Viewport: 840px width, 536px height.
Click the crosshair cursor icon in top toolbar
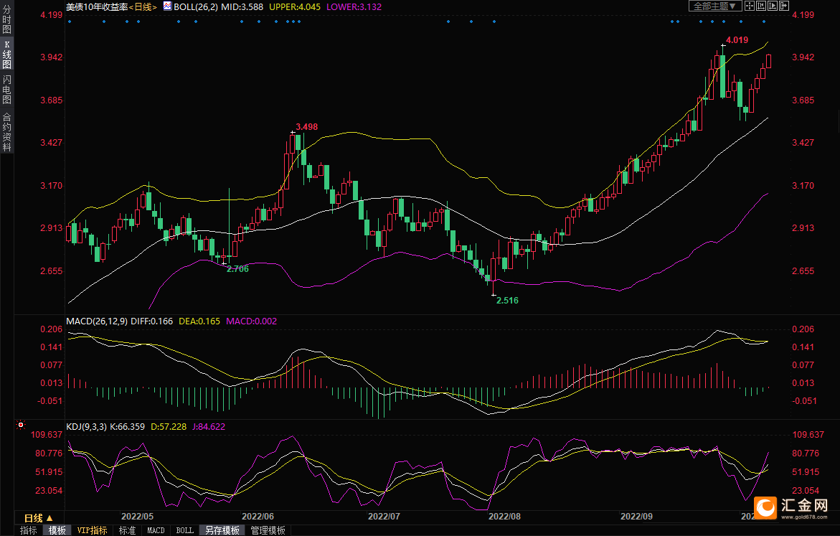[748, 6]
